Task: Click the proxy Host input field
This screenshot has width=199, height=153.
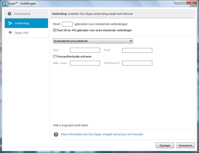Action: point(85,50)
